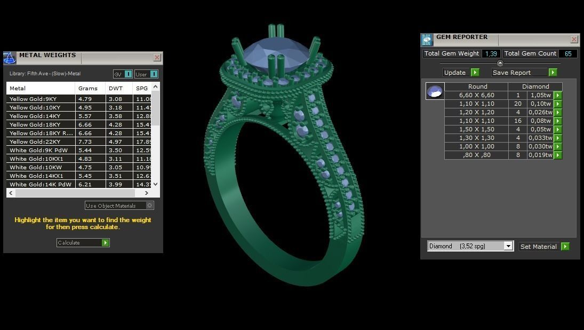Click the DWT column header

pos(119,88)
